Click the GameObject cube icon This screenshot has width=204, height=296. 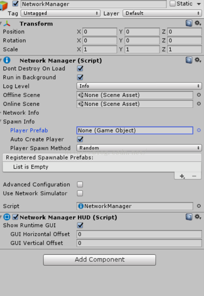point(4,5)
